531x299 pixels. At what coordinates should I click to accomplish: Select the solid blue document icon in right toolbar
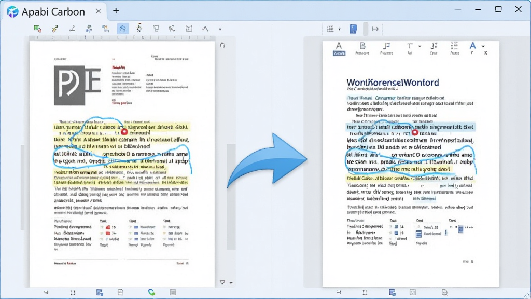pos(353,29)
